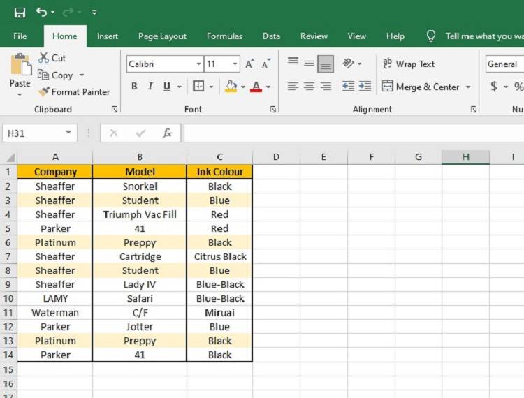Click the Accounting dollar format icon

(493, 87)
